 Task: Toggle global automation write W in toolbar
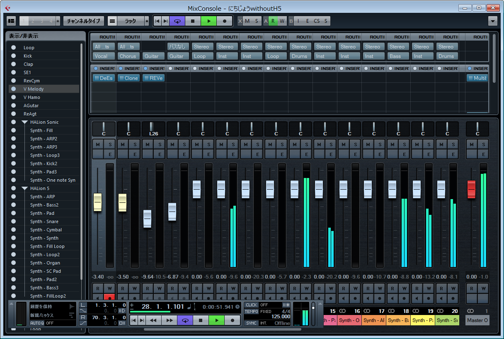pyautogui.click(x=282, y=21)
